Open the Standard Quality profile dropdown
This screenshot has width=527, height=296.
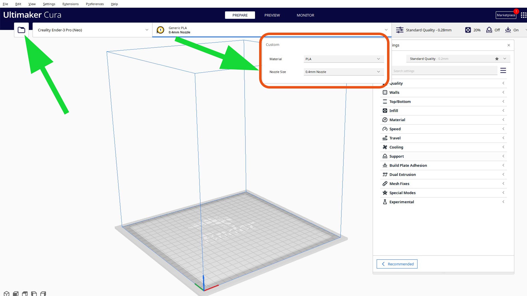tap(458, 59)
